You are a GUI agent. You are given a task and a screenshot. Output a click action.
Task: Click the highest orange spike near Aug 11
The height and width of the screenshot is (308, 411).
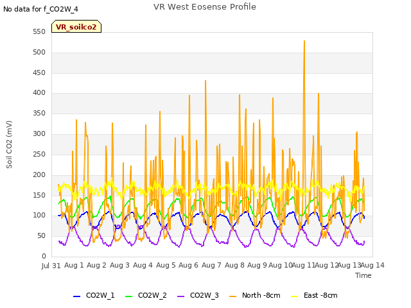coord(304,41)
